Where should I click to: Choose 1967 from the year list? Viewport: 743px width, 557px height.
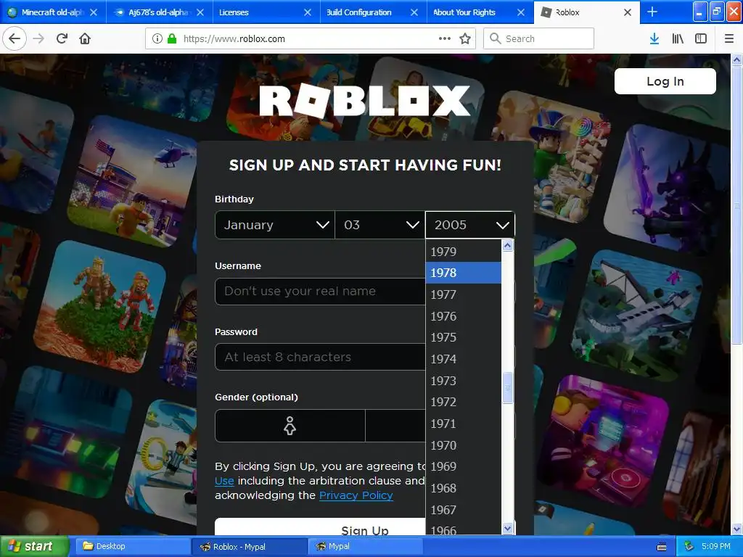(464, 510)
